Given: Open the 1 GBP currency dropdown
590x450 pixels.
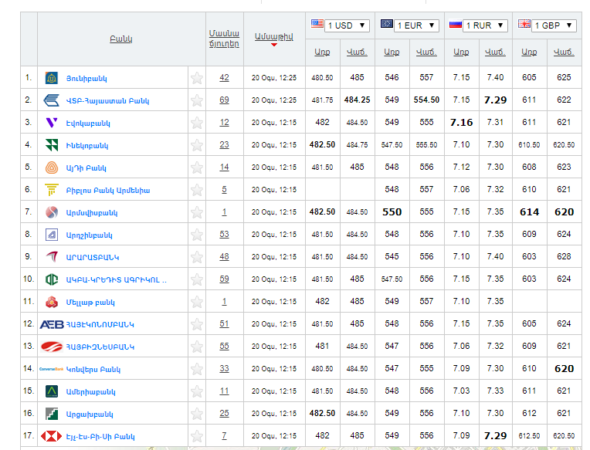Looking at the screenshot, I should [x=554, y=25].
